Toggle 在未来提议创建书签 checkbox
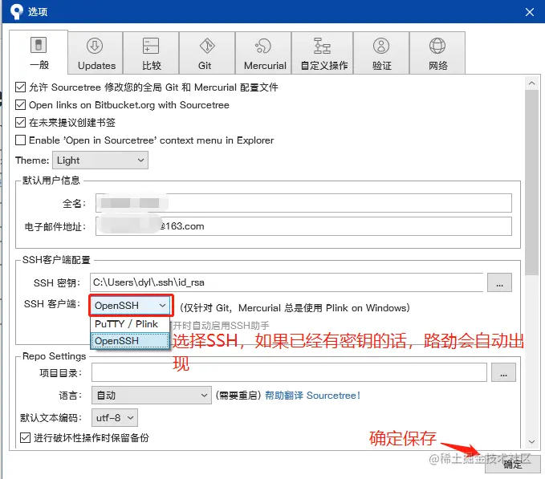The width and height of the screenshot is (545, 479). pos(21,122)
